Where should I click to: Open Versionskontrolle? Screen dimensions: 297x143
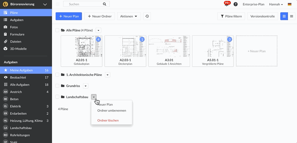(x=262, y=16)
